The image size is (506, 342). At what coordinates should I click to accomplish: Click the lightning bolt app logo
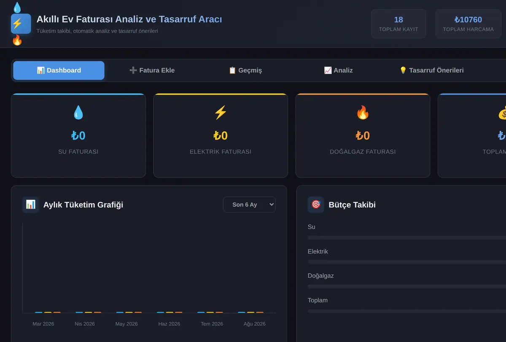21,24
